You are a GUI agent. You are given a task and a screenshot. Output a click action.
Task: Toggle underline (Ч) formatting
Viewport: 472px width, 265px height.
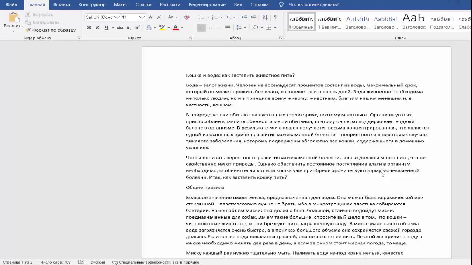(x=106, y=28)
